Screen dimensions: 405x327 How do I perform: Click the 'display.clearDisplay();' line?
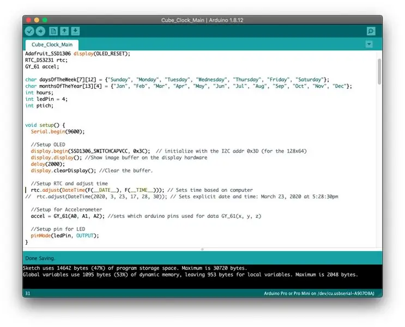click(92, 171)
